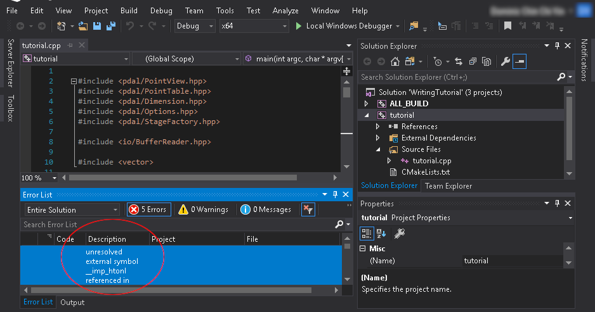Open the Build menu
Screen dimensions: 595x312
click(x=129, y=11)
